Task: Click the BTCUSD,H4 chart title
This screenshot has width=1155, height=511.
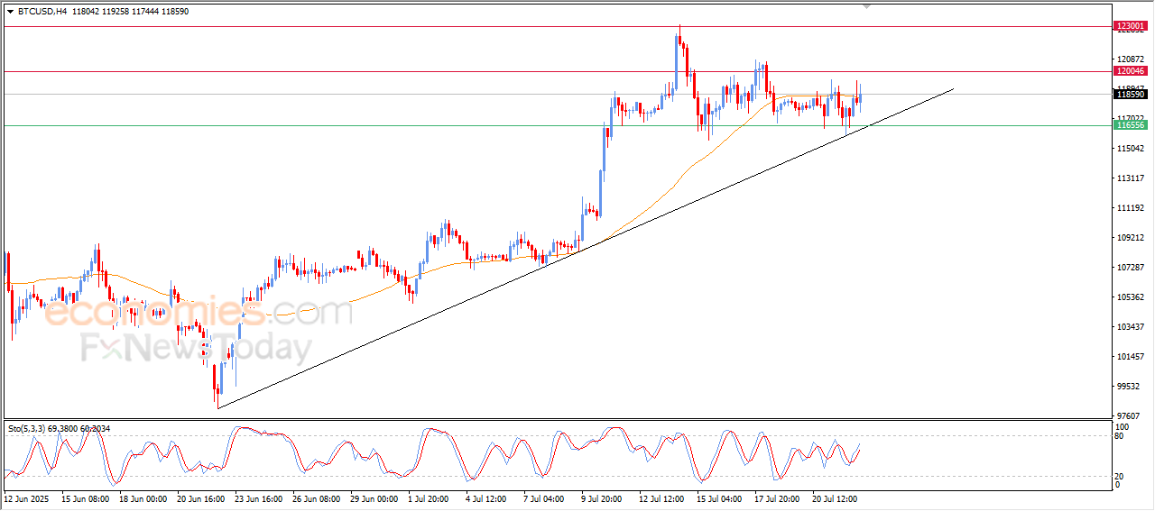Action: point(42,12)
